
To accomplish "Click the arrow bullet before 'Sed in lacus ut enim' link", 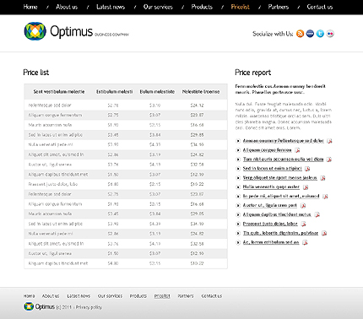I will [238, 169].
